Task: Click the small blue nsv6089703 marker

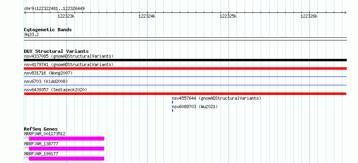Action: click(x=173, y=111)
